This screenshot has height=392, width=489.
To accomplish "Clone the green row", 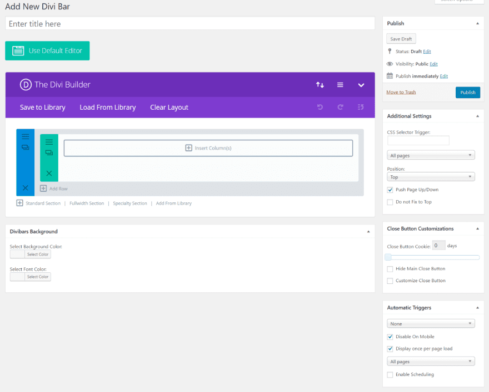I will pyautogui.click(x=49, y=153).
